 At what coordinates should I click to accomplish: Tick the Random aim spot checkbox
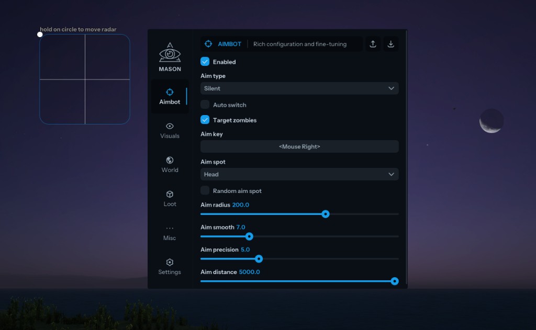(205, 191)
